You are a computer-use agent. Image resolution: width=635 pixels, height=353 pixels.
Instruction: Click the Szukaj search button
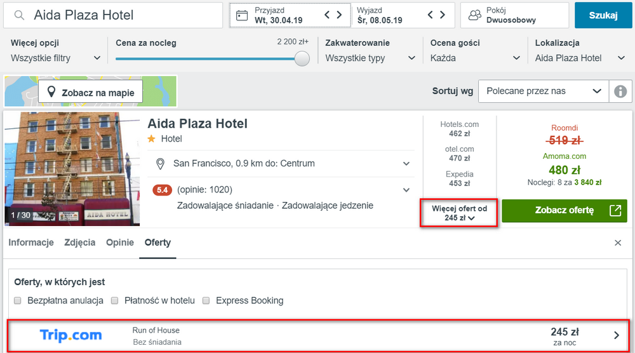(603, 15)
